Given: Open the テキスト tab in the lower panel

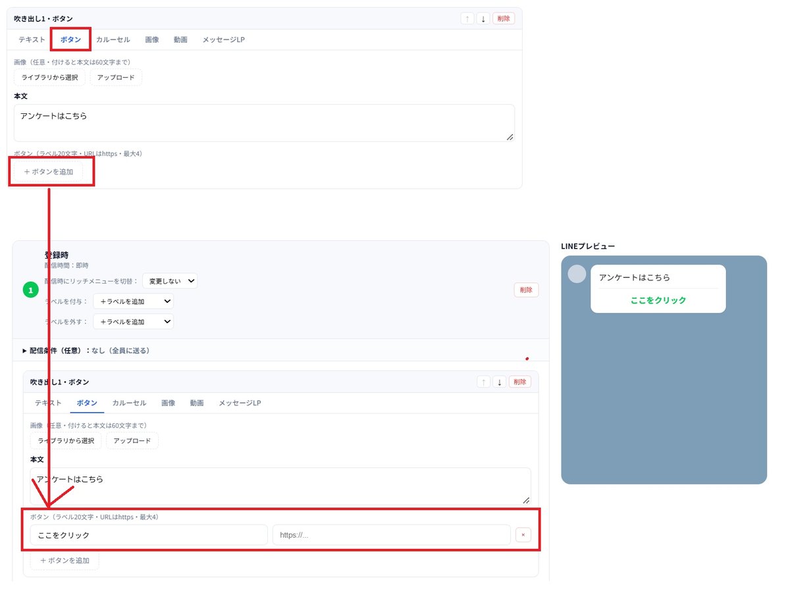Looking at the screenshot, I should pos(48,403).
